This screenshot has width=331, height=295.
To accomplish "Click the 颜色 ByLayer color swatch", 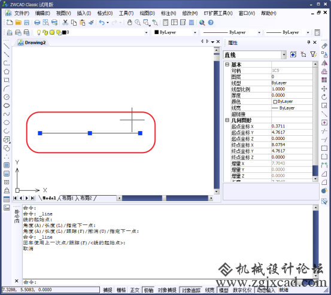I will click(x=275, y=102).
